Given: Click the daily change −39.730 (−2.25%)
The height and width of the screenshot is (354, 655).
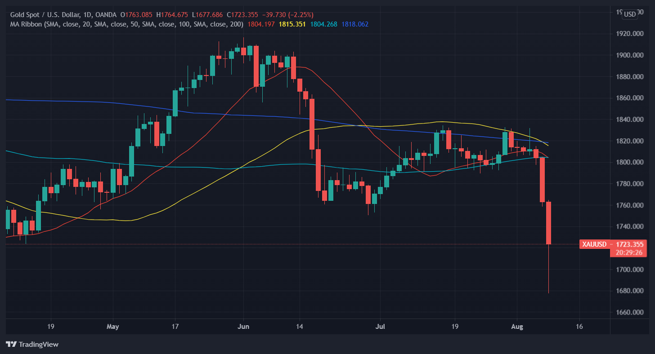Looking at the screenshot, I should pos(288,15).
